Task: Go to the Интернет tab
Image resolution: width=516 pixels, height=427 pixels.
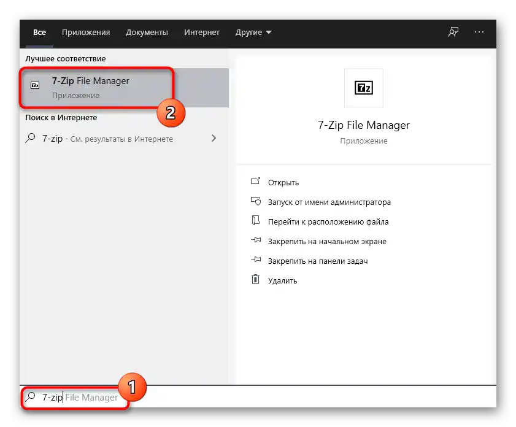Action: [x=202, y=33]
